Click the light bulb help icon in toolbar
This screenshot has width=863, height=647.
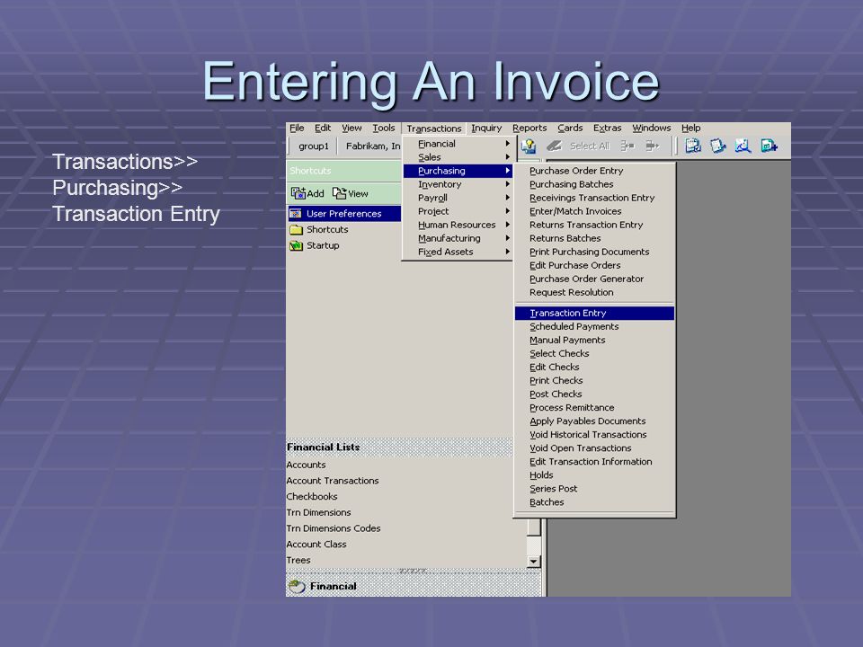tap(529, 146)
